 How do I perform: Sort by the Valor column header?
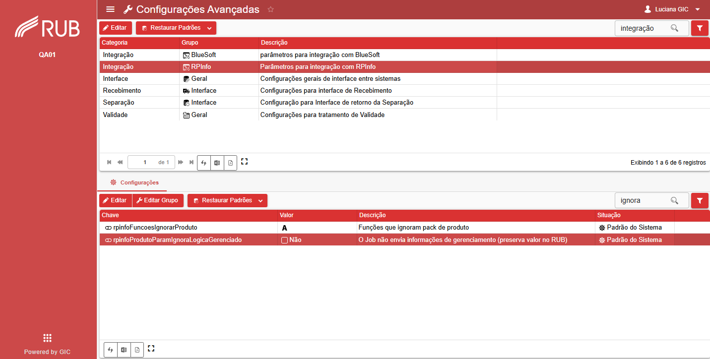point(317,215)
